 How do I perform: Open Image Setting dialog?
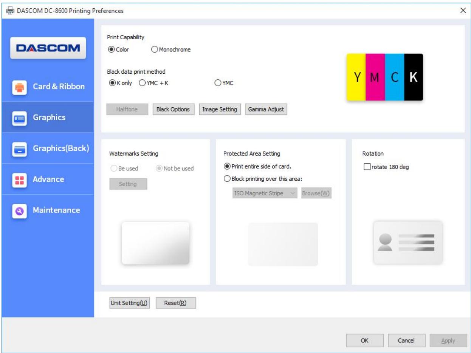coord(219,109)
